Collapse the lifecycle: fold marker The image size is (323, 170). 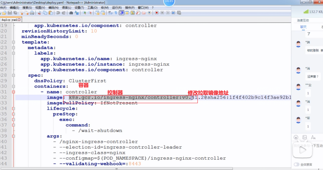[13, 109]
